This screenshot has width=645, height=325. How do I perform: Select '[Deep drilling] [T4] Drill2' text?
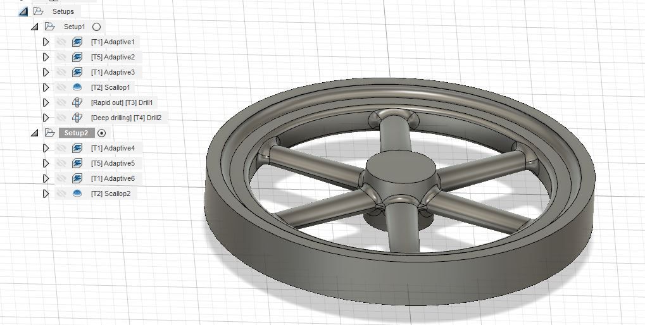[x=127, y=118]
